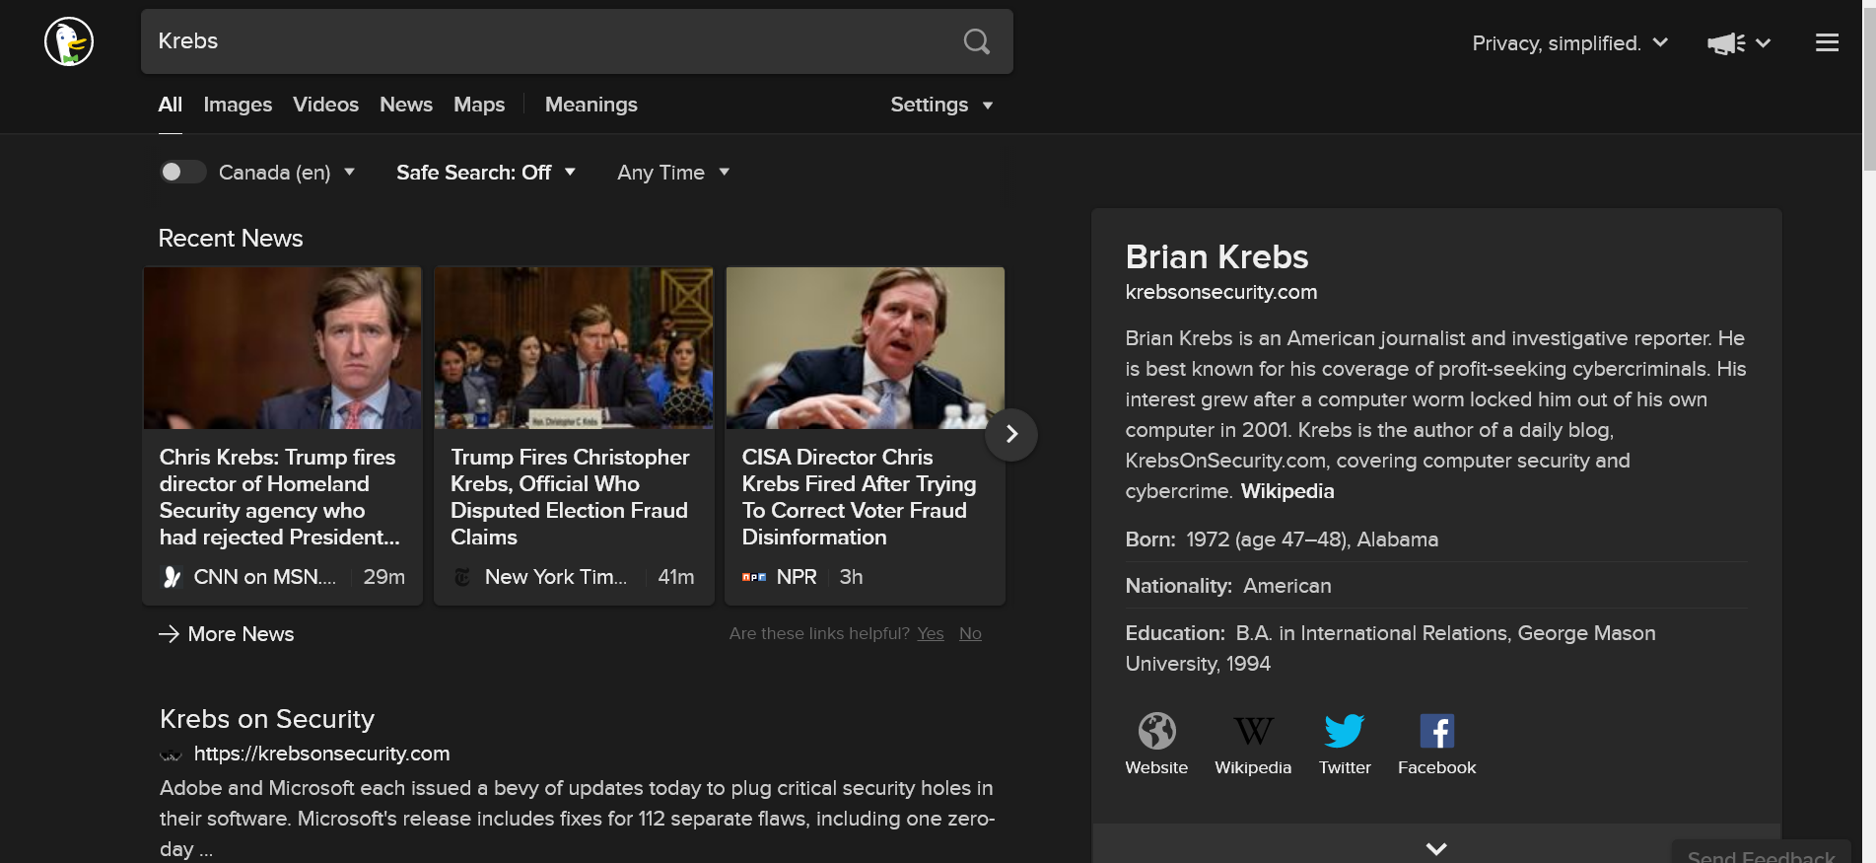
Task: Open headline 'CISA Director Chris Krebs Fired'
Action: tap(860, 497)
